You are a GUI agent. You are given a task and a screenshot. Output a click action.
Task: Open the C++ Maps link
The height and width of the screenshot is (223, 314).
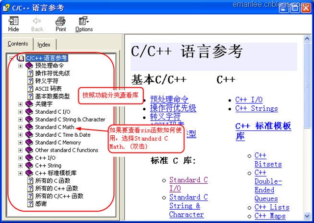point(270,216)
